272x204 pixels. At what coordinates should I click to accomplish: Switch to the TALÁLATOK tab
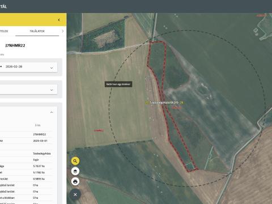37,31
